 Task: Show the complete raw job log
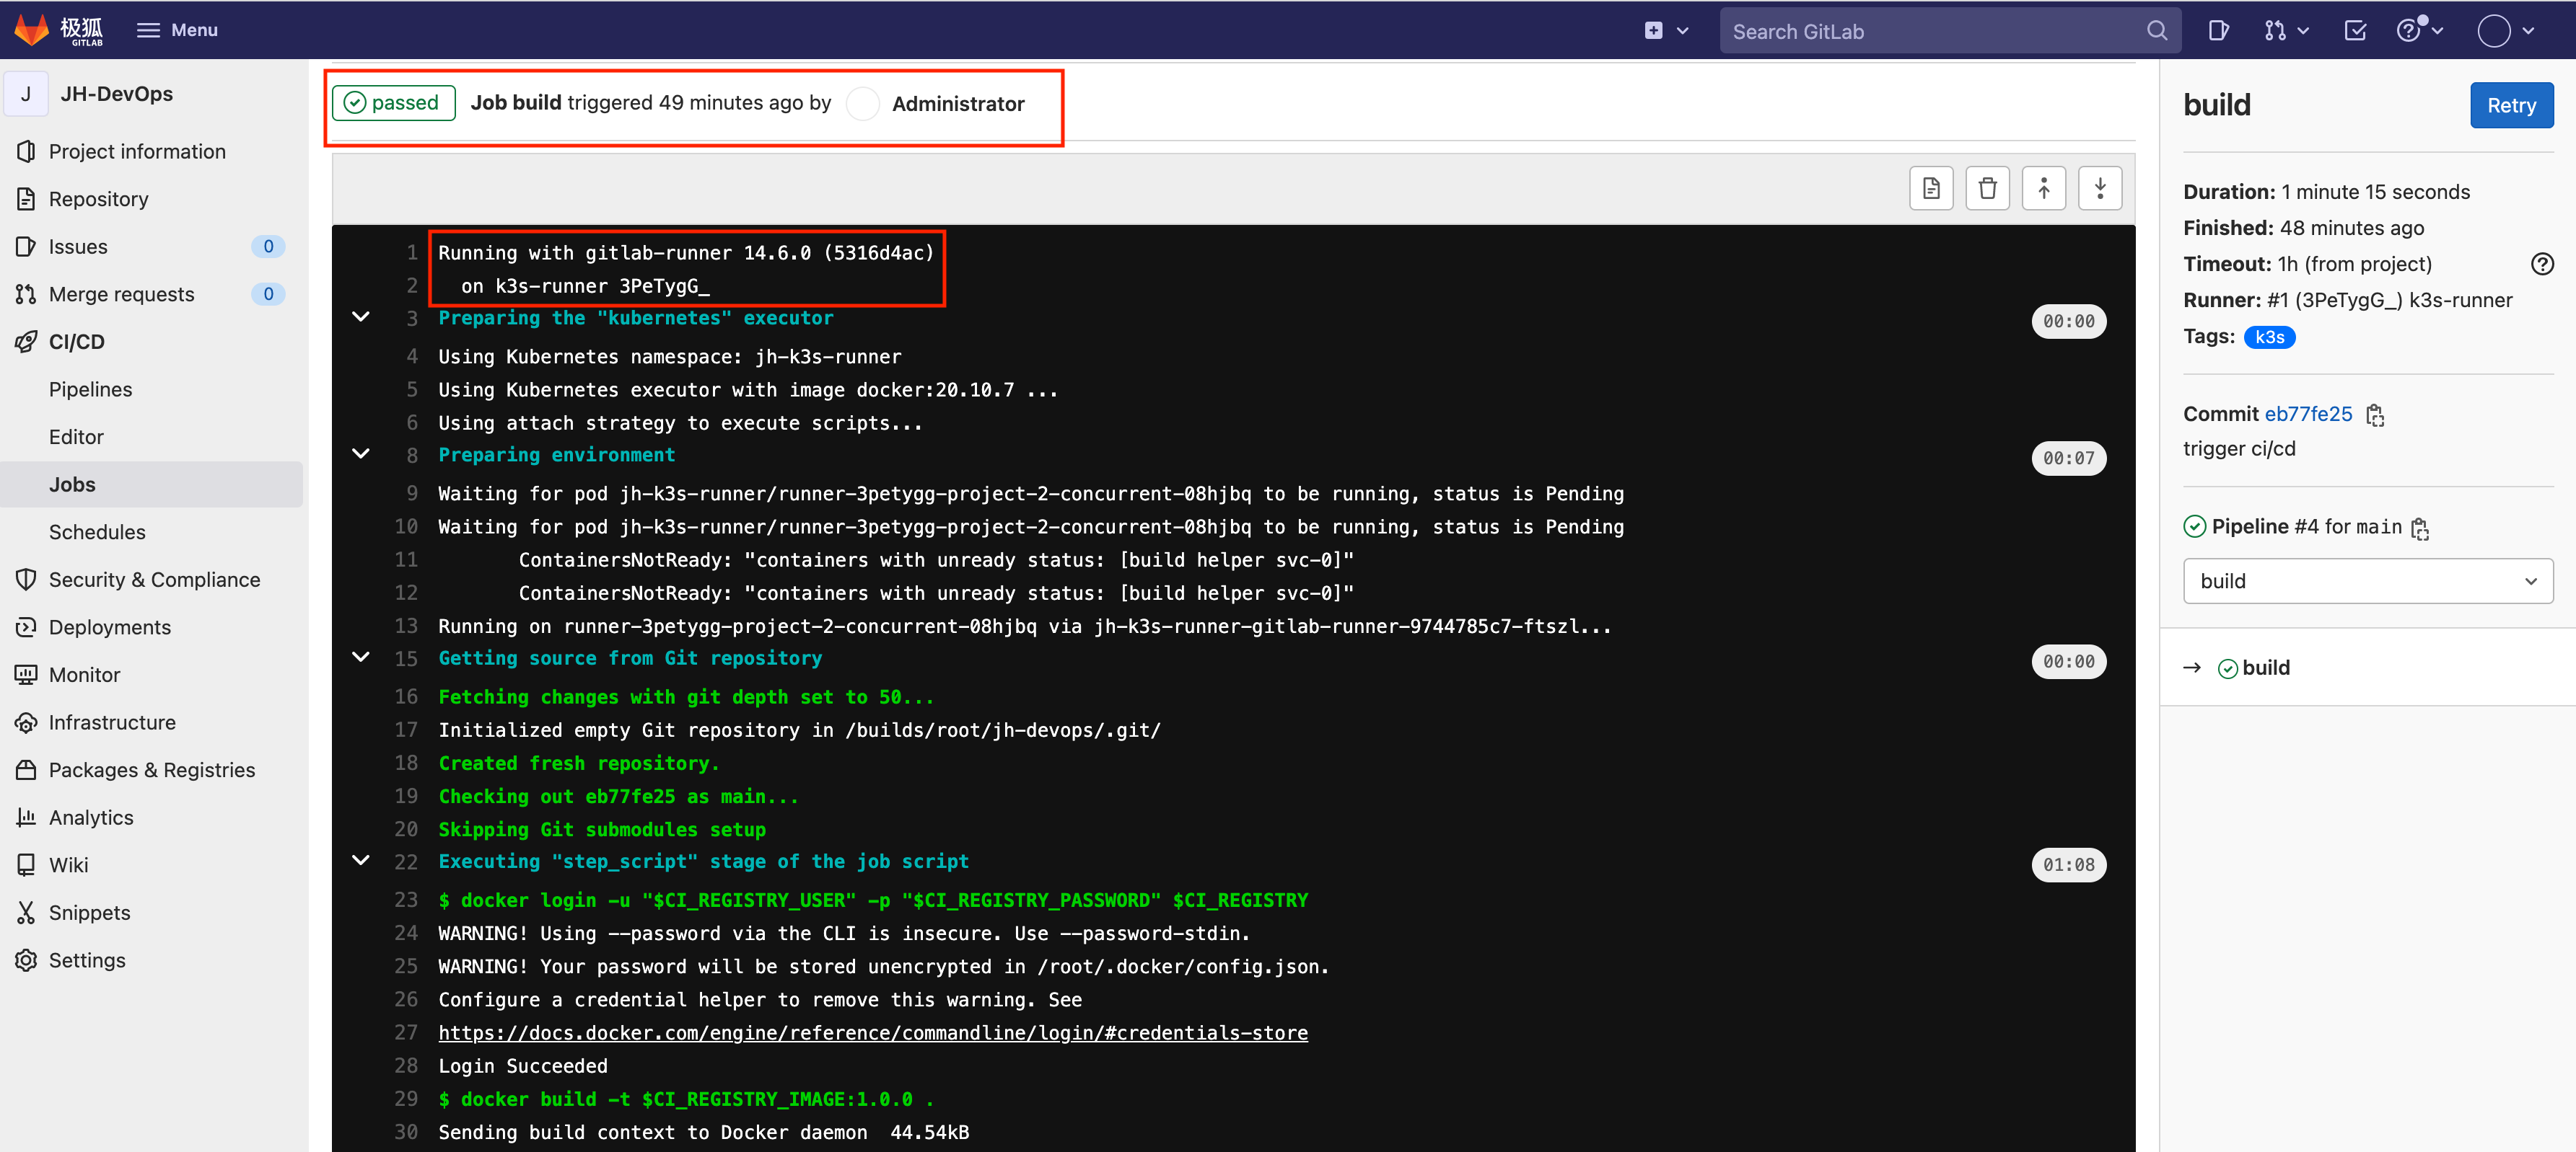click(1931, 188)
